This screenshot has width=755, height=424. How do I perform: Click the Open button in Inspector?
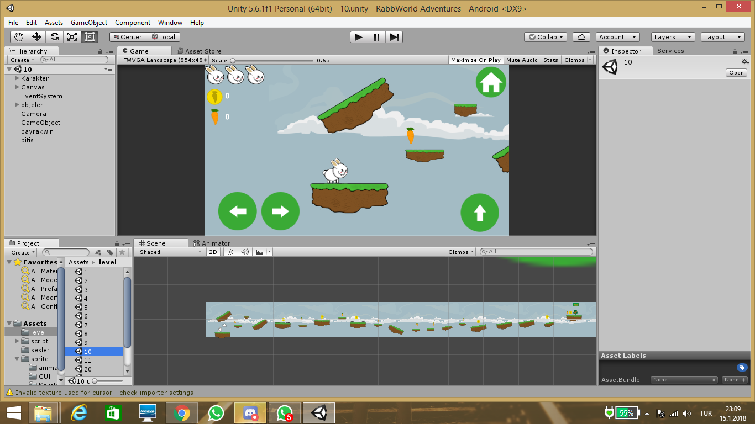[736, 73]
